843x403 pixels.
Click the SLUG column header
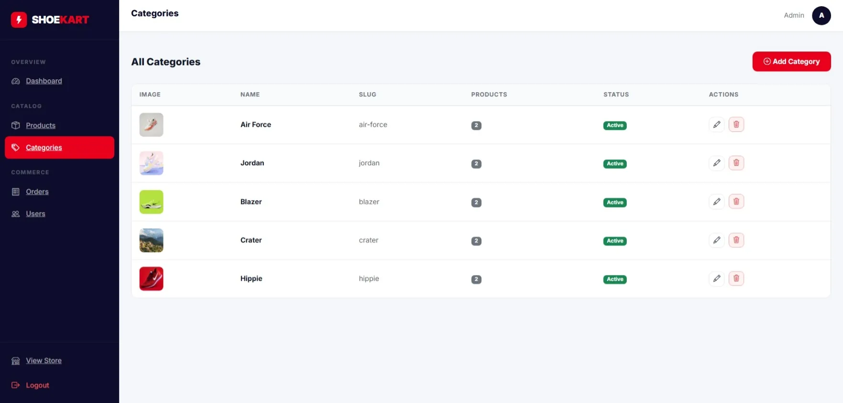(368, 95)
